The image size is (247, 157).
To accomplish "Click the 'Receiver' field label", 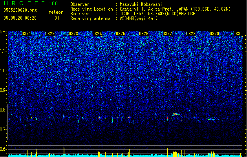I will [x=80, y=14].
